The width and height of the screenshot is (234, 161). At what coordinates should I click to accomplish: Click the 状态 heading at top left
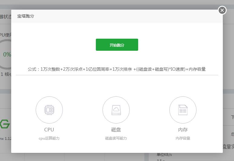click(x=5, y=16)
